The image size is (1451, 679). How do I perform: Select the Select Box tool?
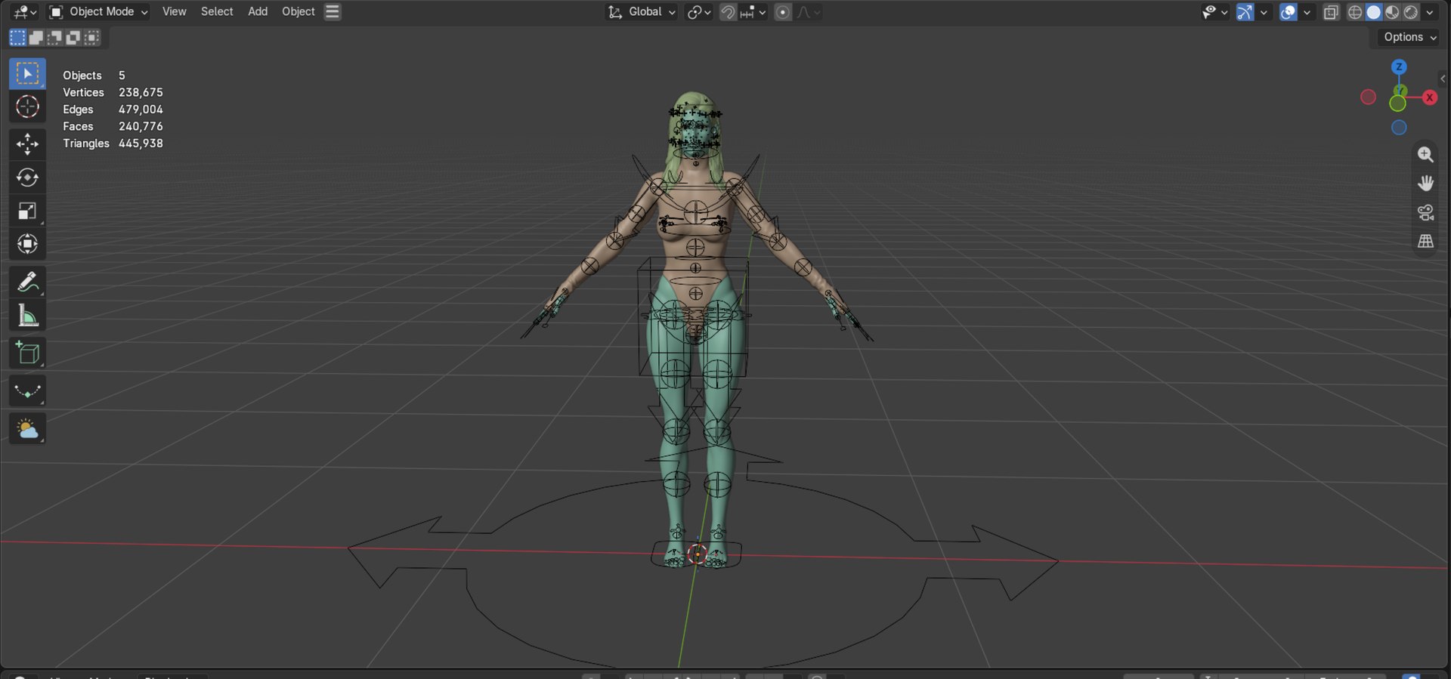(27, 73)
